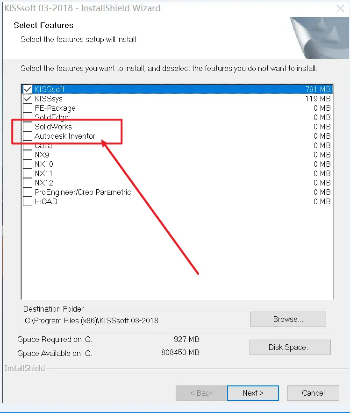The width and height of the screenshot is (350, 413).
Task: Click the destination path C:\Program Files (x86)\KISSsoft 03-2018
Action: 92,320
